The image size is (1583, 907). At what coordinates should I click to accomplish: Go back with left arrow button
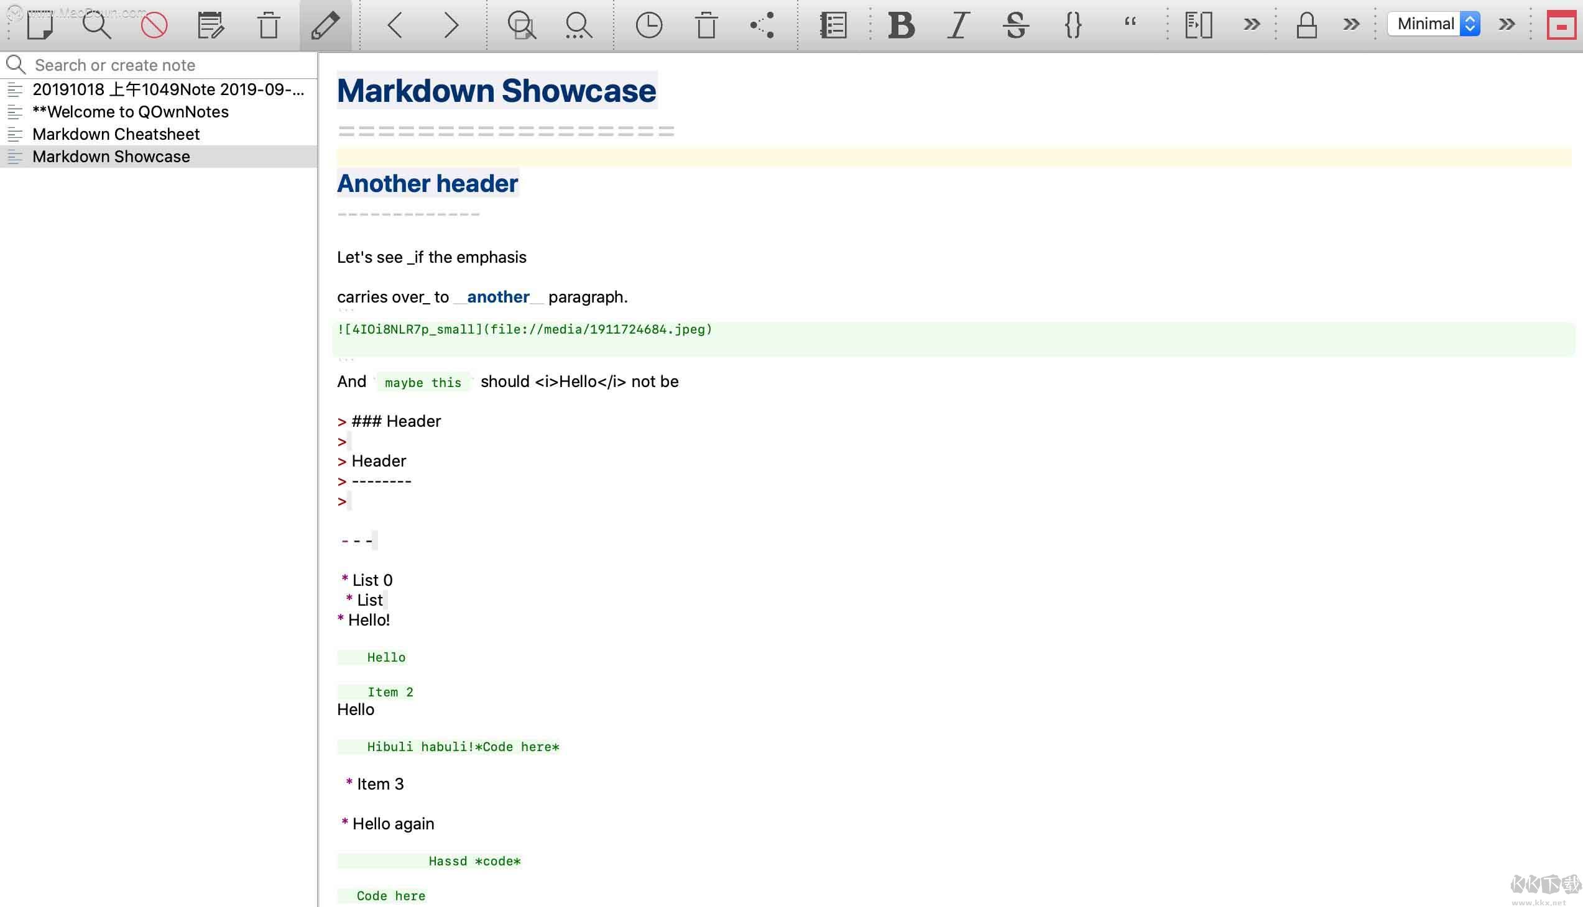[x=395, y=25]
